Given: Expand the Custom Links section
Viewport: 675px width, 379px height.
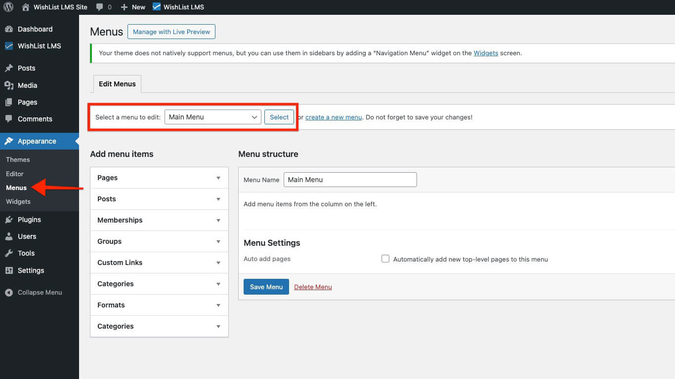Looking at the screenshot, I should [159, 263].
